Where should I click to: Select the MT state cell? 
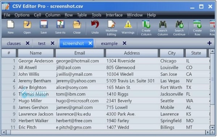[189, 128]
